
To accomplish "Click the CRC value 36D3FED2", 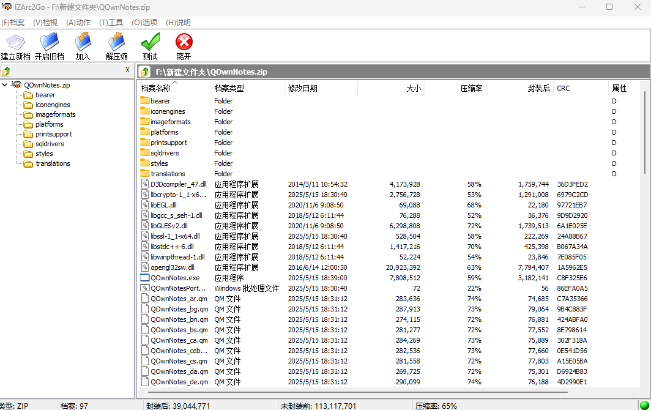I will tap(573, 184).
